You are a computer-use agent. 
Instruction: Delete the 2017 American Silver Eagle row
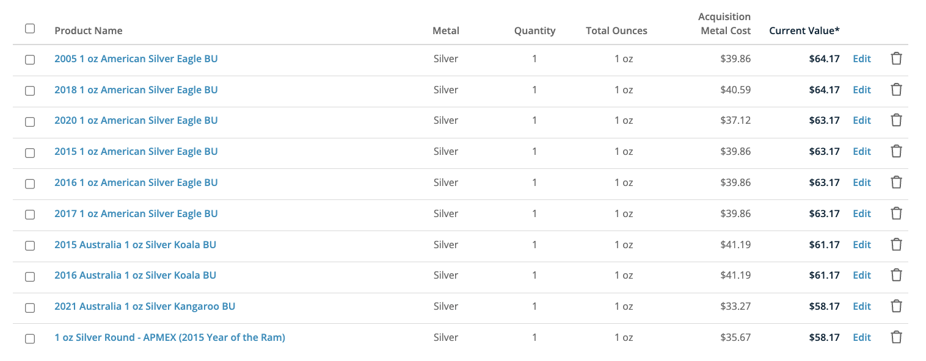point(896,214)
